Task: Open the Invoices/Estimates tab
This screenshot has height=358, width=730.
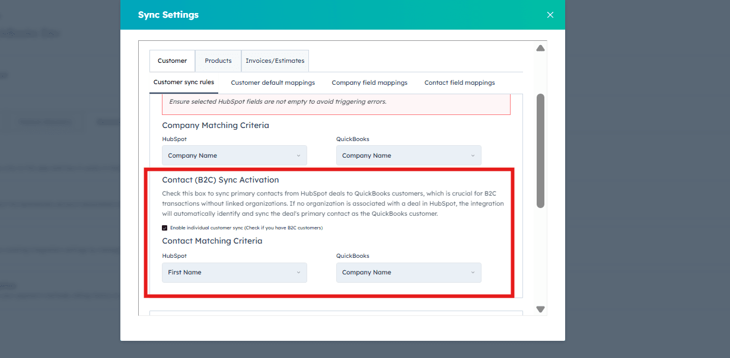Action: [275, 60]
